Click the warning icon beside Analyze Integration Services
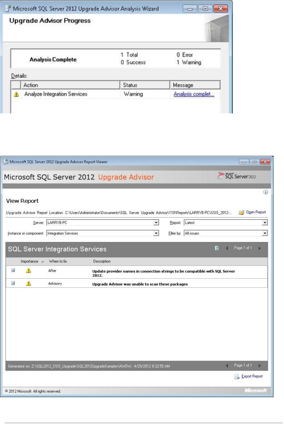 (x=16, y=95)
